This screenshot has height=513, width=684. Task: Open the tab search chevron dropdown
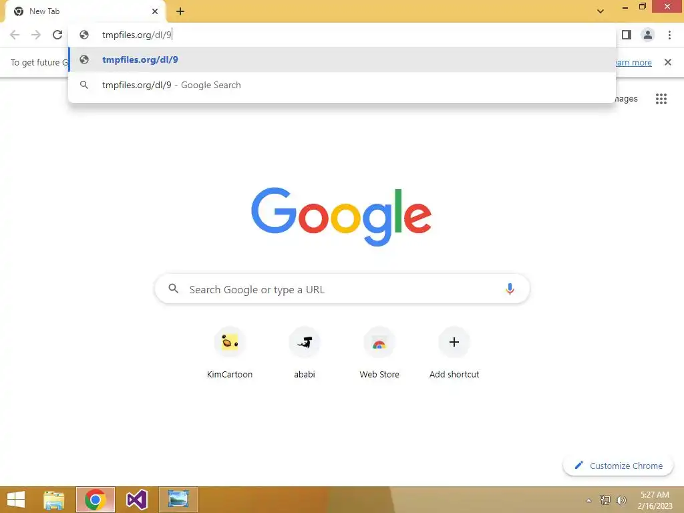coord(601,11)
